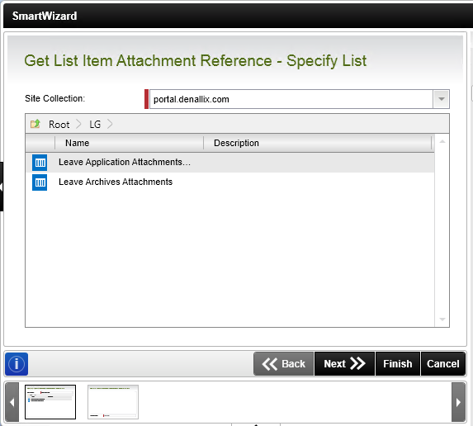The width and height of the screenshot is (473, 426).
Task: Select second wizard step thumbnail
Action: 113,402
